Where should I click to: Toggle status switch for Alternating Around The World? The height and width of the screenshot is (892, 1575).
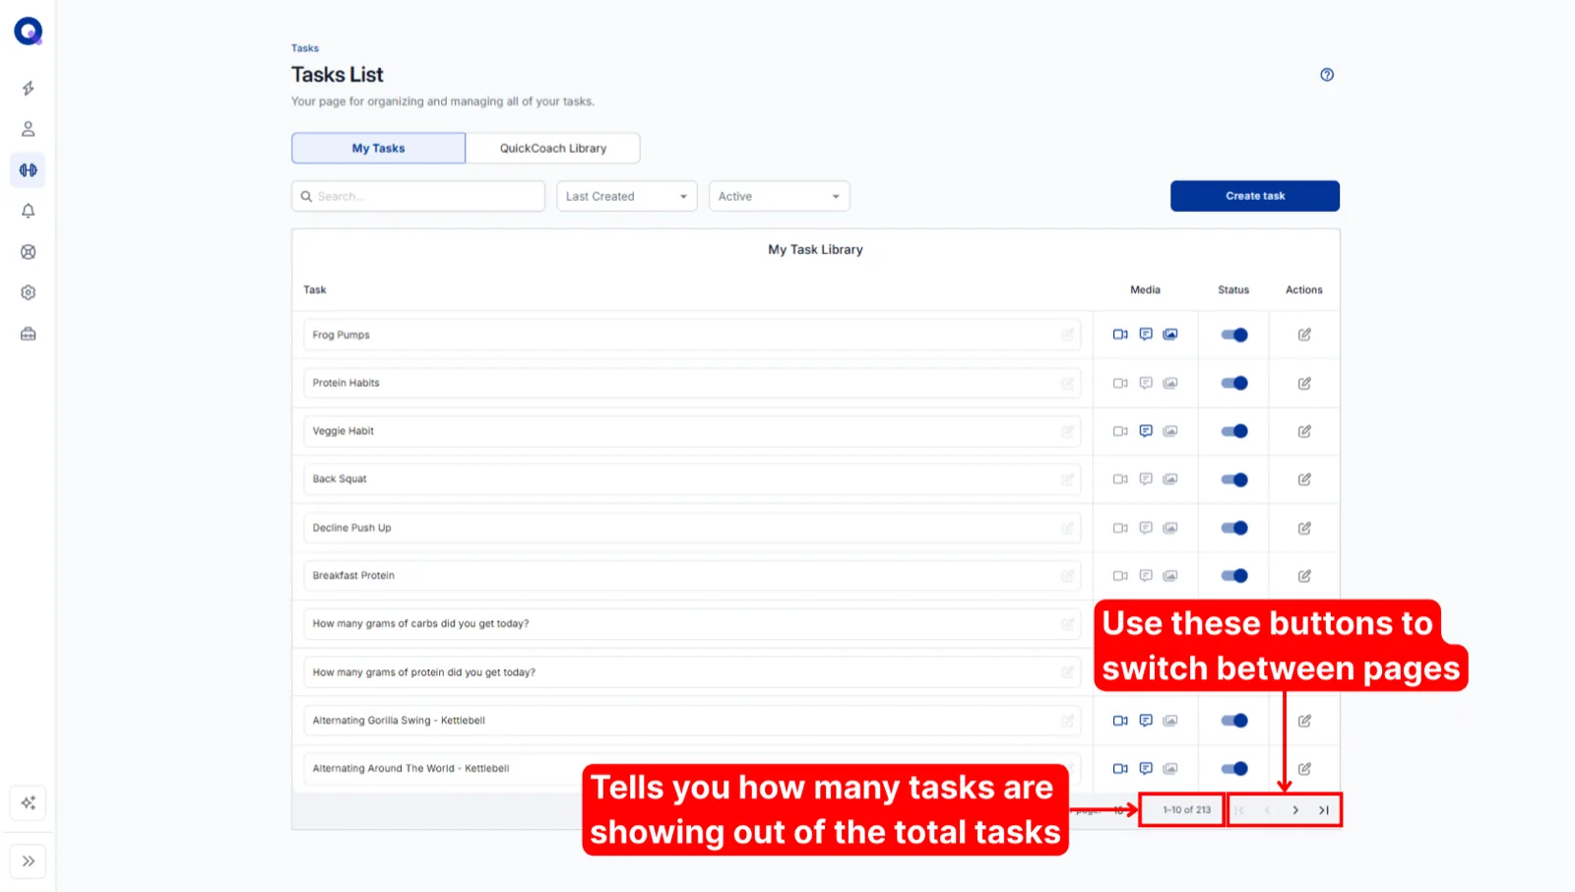[1234, 769]
